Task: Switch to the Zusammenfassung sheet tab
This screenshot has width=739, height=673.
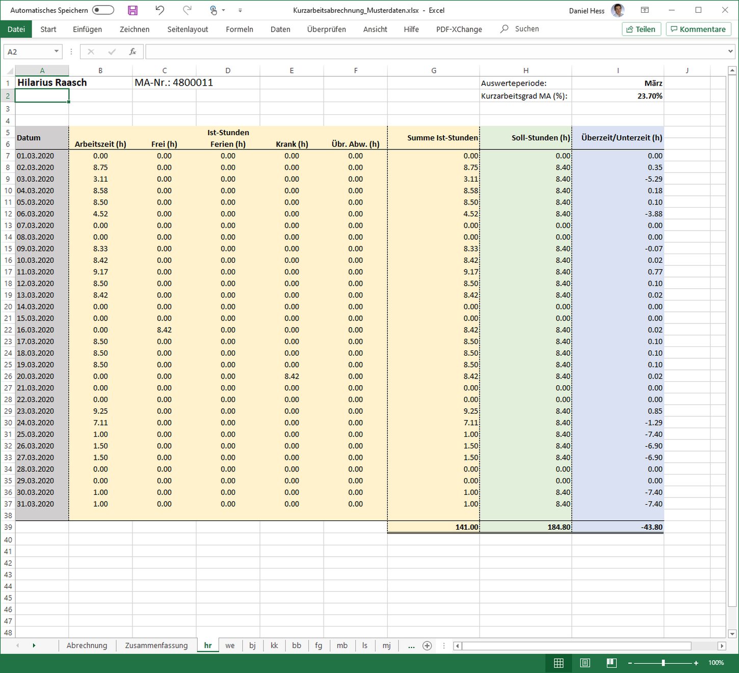Action: (156, 645)
